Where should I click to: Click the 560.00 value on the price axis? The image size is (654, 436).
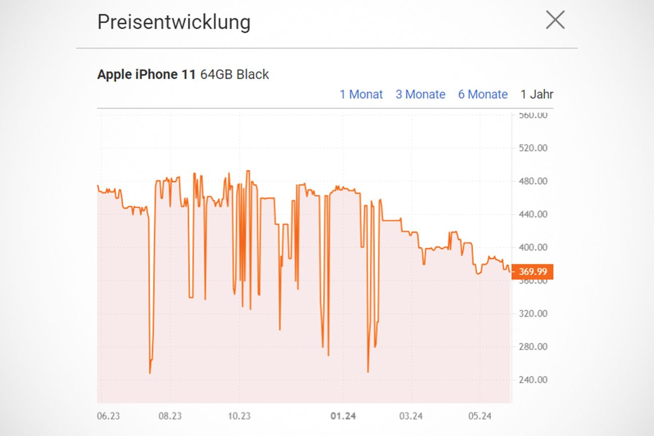pos(534,115)
